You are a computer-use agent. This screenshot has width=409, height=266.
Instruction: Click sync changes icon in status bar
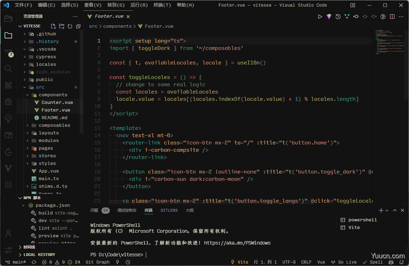coord(34,262)
